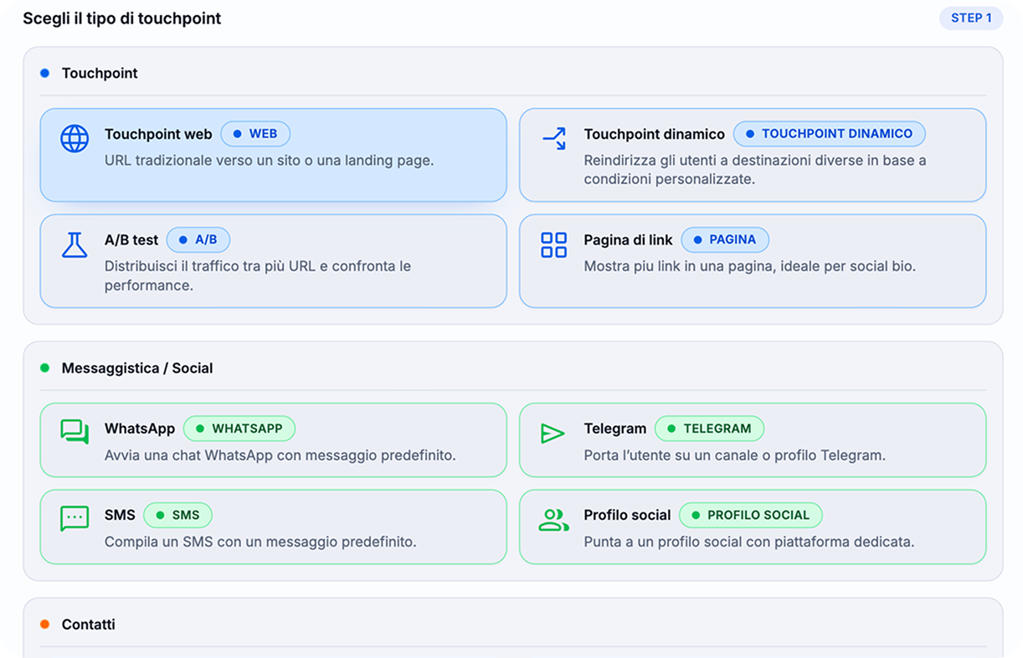Select the Touchpoint web card title
Viewport: 1023px width, 658px height.
pyautogui.click(x=158, y=134)
